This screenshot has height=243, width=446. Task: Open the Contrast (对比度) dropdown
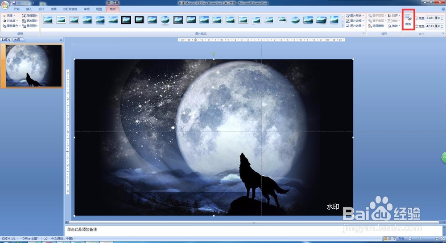click(10, 21)
